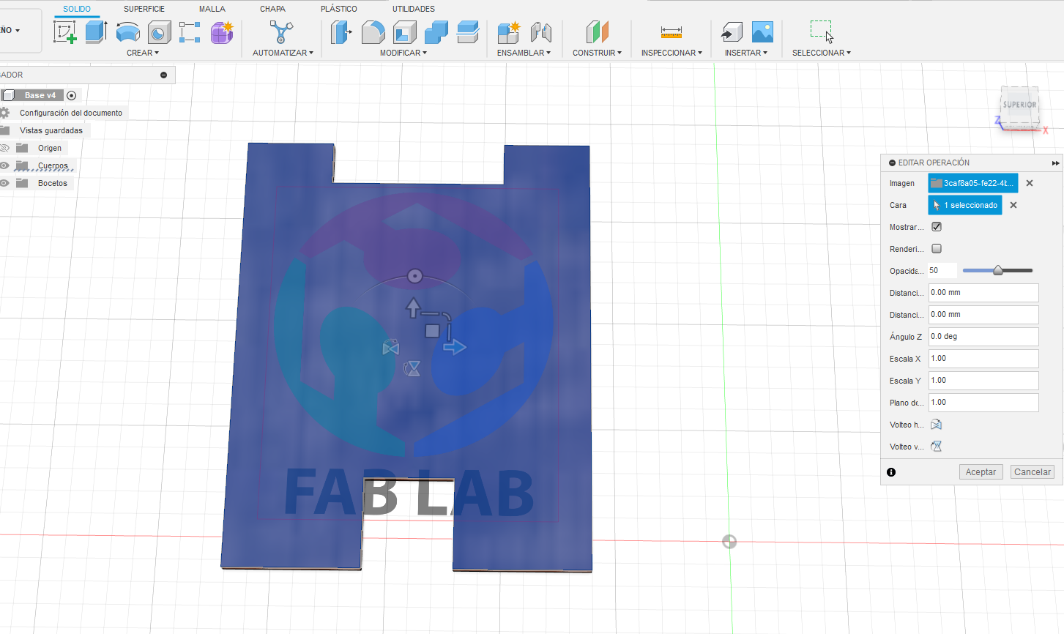Screen dimensions: 1064x634
Task: Select the Create Sketch tool
Action: pyautogui.click(x=65, y=32)
